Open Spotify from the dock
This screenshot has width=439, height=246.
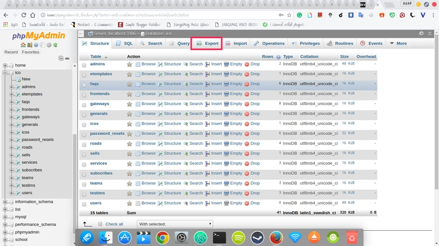238,238
